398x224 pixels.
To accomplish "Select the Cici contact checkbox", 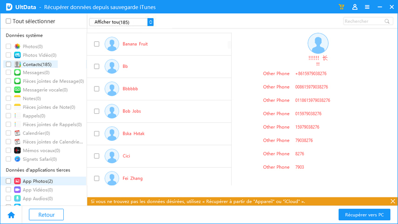I will point(96,156).
